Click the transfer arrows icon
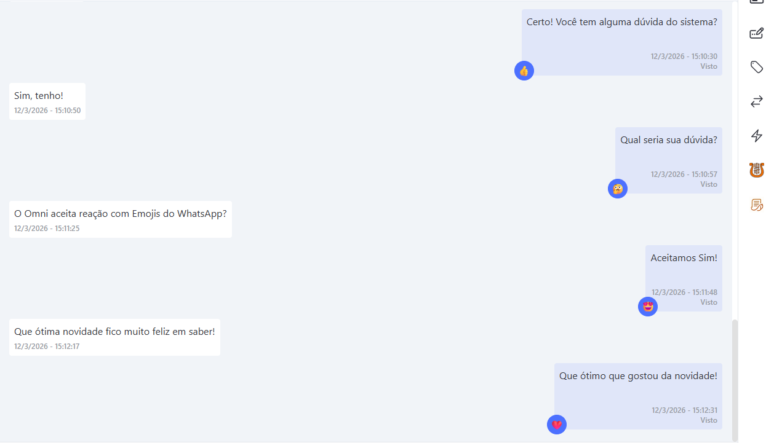This screenshot has width=774, height=443. [x=757, y=101]
